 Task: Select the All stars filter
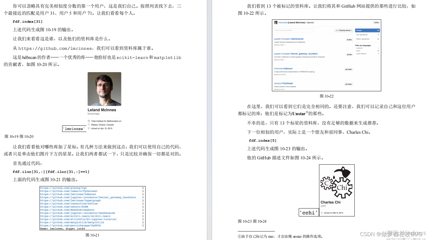(367, 30)
